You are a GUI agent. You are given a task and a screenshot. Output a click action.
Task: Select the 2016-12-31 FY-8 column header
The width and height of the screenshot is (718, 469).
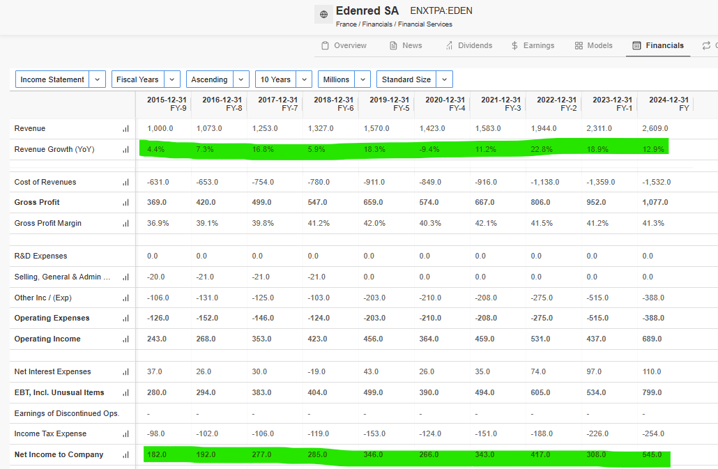coord(222,104)
